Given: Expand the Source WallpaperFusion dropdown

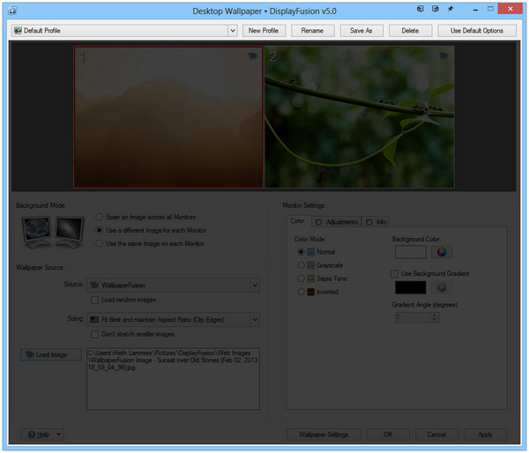Looking at the screenshot, I should pyautogui.click(x=254, y=286).
